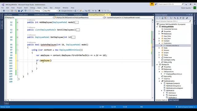Collapse the MyModel.edmx tree node
The image size is (197, 111).
(x=159, y=81)
